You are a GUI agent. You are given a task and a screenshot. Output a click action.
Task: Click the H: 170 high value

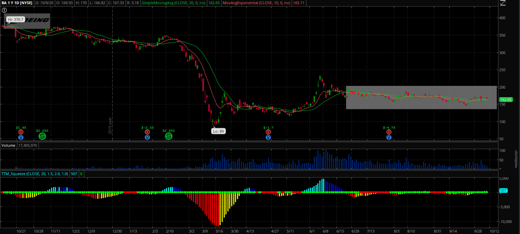coord(81,3)
